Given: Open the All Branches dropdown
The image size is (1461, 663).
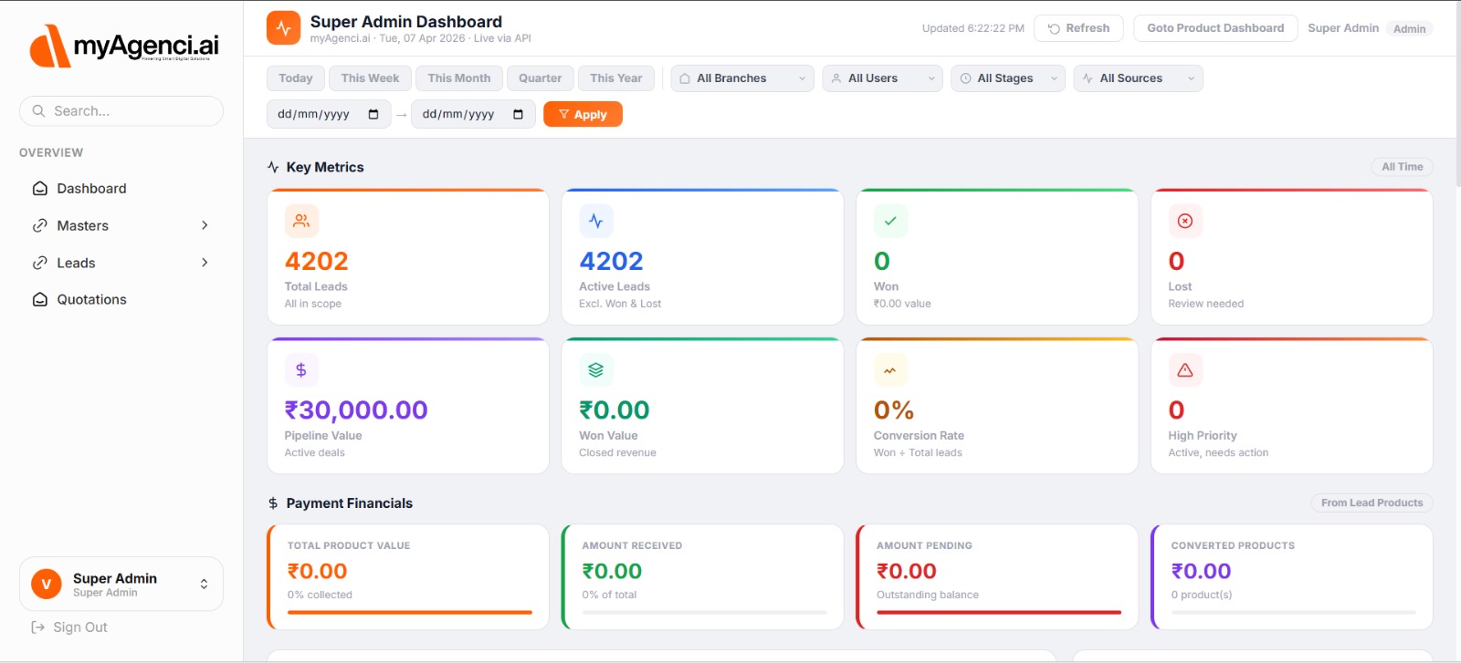Looking at the screenshot, I should pyautogui.click(x=742, y=78).
